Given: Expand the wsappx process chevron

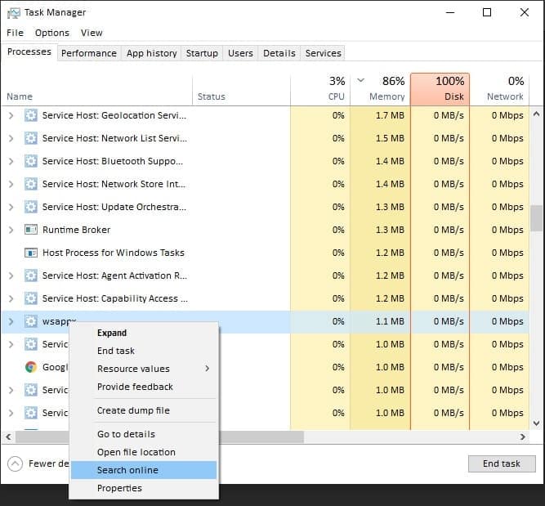Looking at the screenshot, I should [x=11, y=322].
